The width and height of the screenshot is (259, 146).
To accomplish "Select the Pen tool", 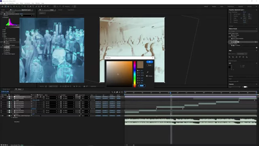I will point(31,6).
